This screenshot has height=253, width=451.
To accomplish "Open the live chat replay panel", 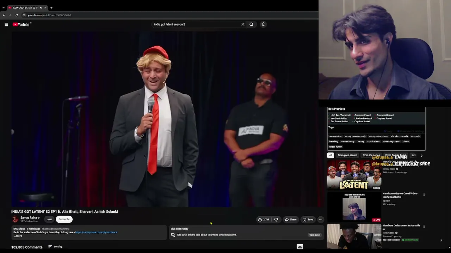I will click(315, 235).
